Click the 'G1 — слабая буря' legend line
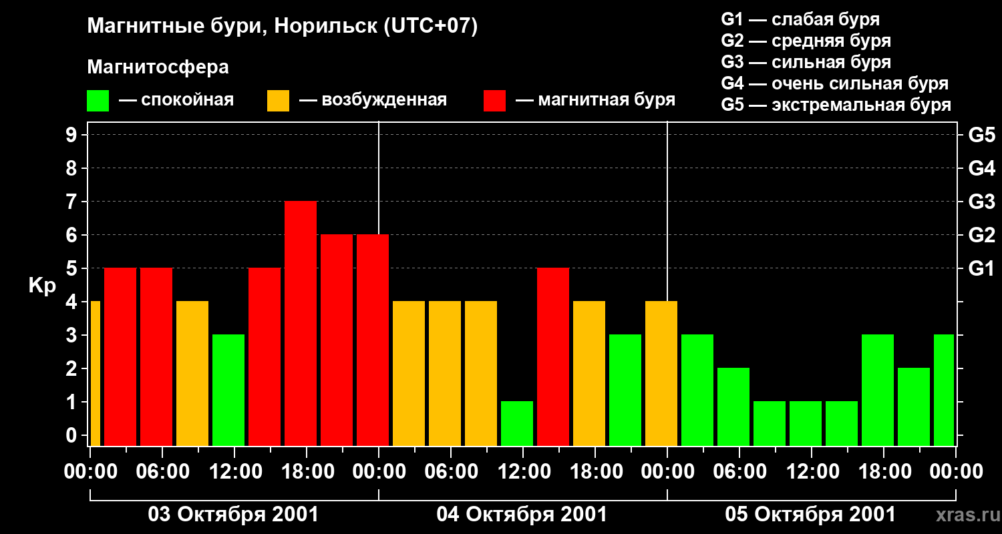The width and height of the screenshot is (1002, 534). pyautogui.click(x=800, y=19)
